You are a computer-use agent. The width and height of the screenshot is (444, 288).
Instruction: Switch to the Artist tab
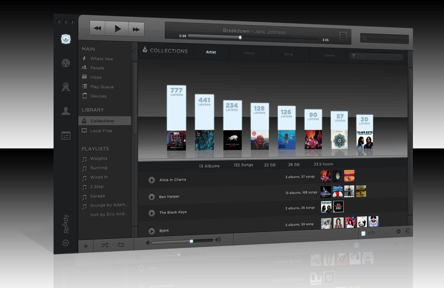pyautogui.click(x=211, y=52)
